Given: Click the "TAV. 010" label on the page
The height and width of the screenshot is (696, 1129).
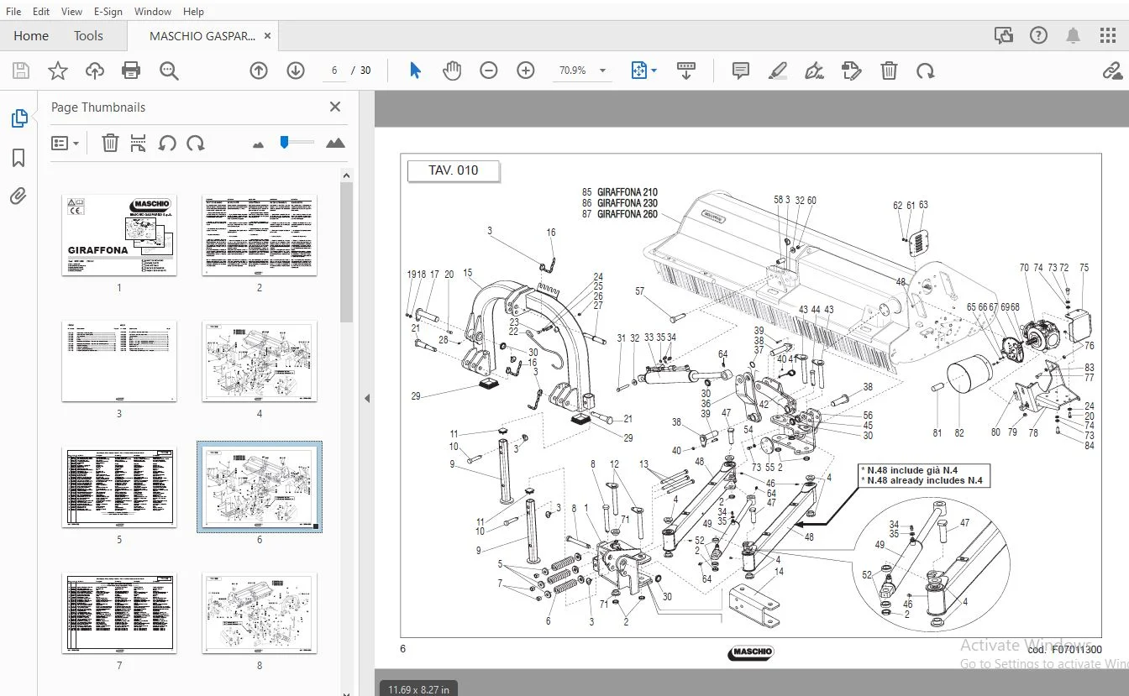Looking at the screenshot, I should (453, 170).
